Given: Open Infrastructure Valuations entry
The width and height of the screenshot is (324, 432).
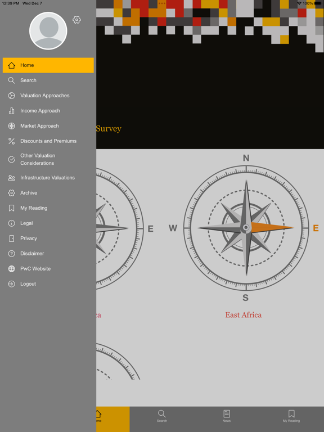Looking at the screenshot, I should (x=48, y=178).
